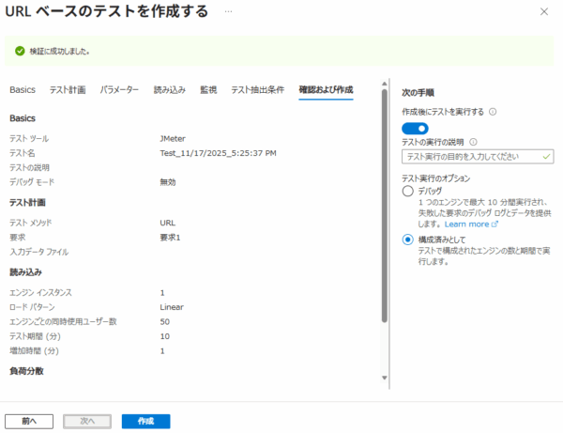563x433 pixels.
Task: Click the green validation success check icon
Action: pyautogui.click(x=19, y=51)
